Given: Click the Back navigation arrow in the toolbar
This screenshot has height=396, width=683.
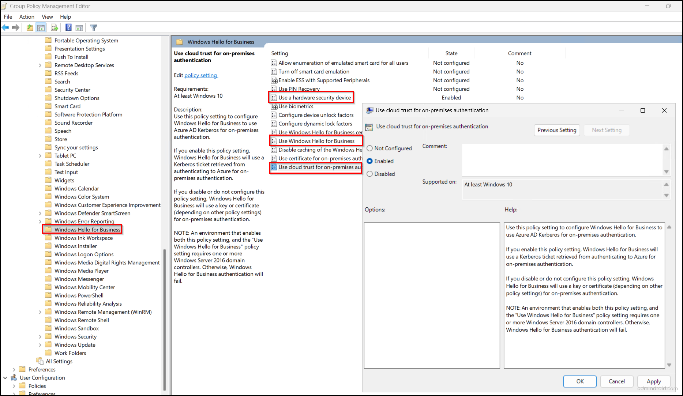Looking at the screenshot, I should pyautogui.click(x=5, y=27).
